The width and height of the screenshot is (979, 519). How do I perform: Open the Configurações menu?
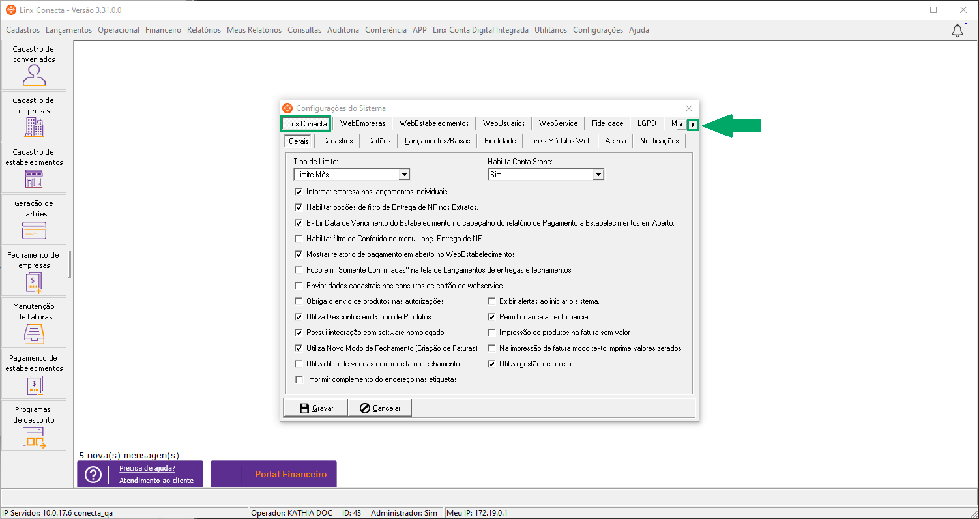pos(598,30)
